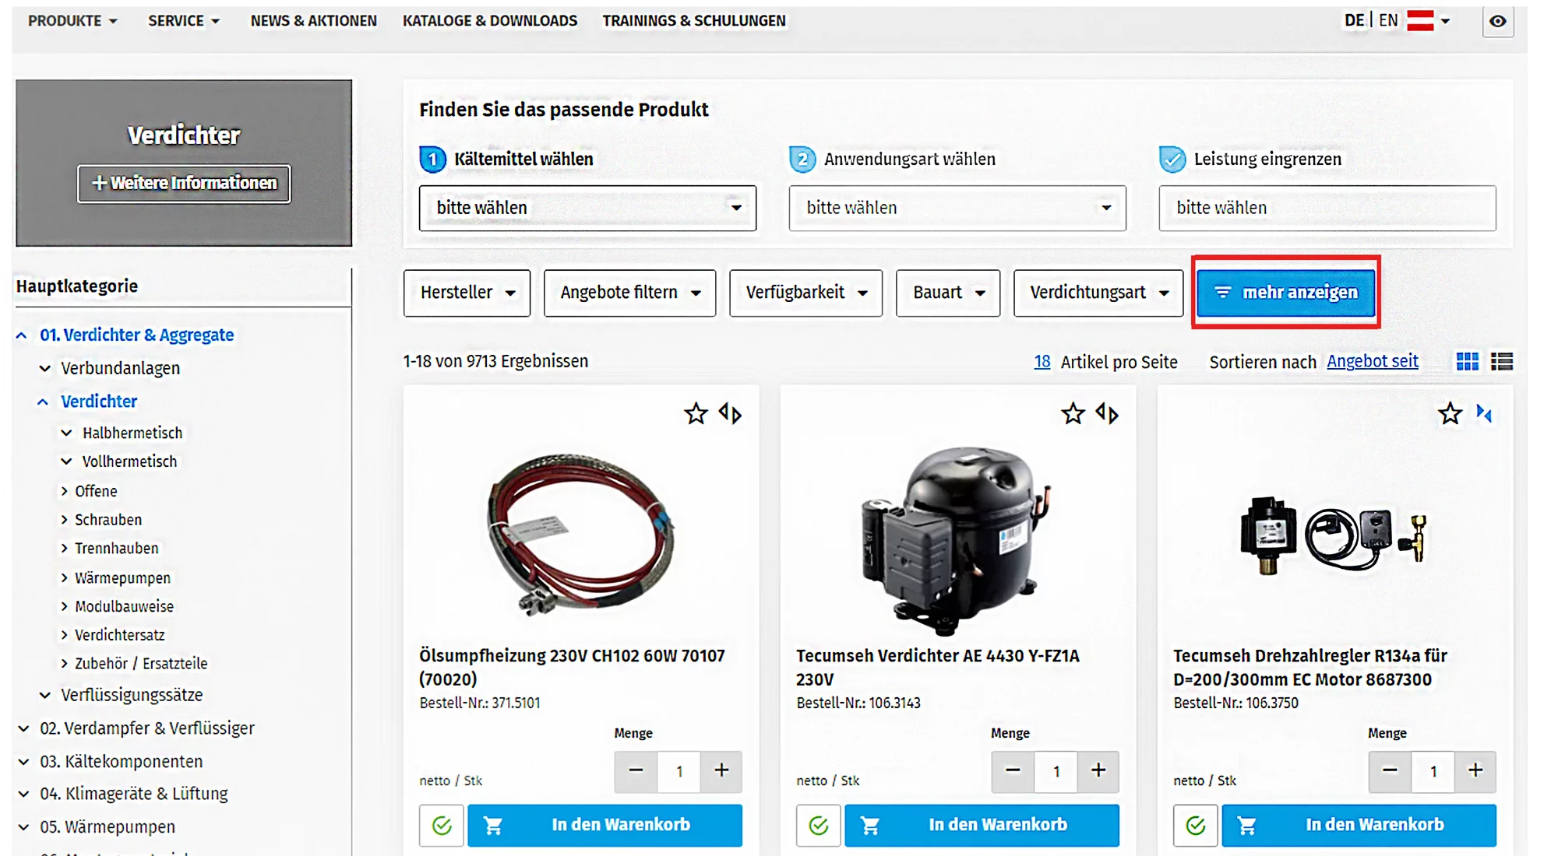
Task: Switch to list view layout icon
Action: [1501, 362]
